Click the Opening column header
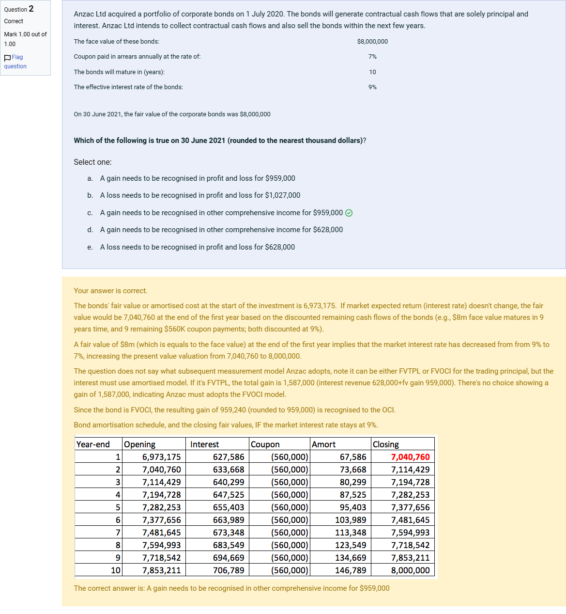Image resolution: width=566 pixels, height=614 pixels. coord(140,444)
